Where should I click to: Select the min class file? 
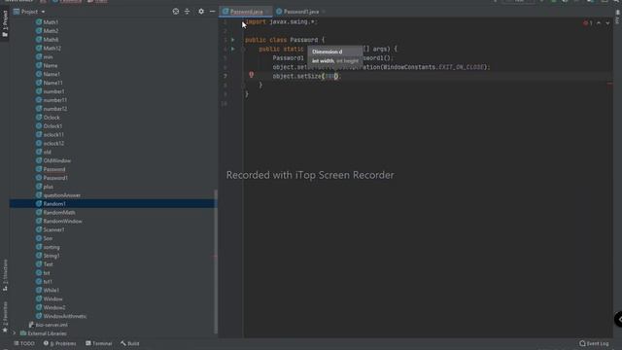(x=45, y=56)
